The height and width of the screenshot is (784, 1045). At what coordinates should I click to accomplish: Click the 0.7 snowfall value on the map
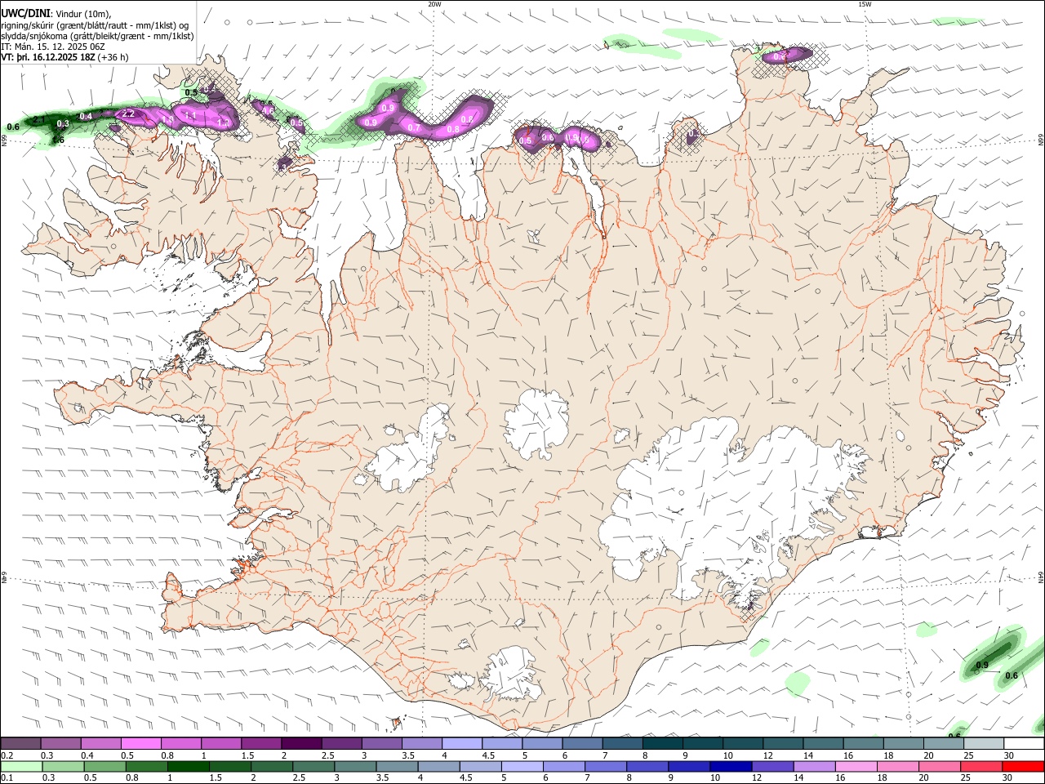pos(413,127)
